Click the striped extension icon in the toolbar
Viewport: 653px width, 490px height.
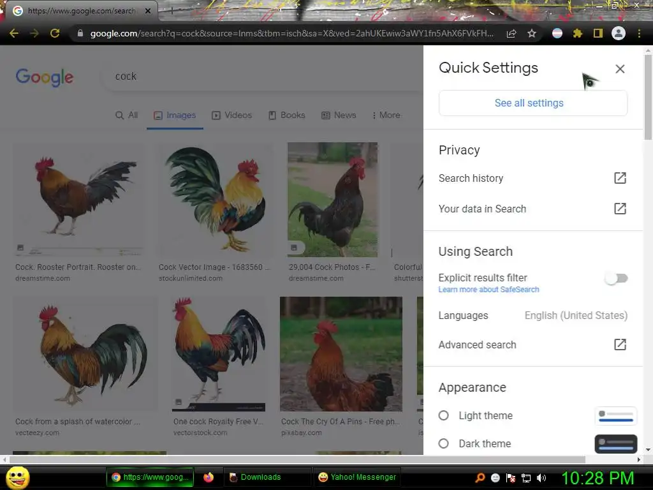(x=557, y=33)
